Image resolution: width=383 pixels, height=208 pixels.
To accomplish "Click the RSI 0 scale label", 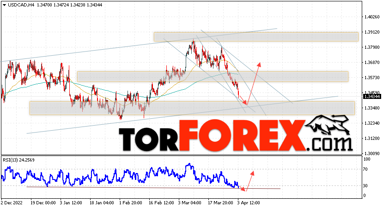I will pos(365,196).
